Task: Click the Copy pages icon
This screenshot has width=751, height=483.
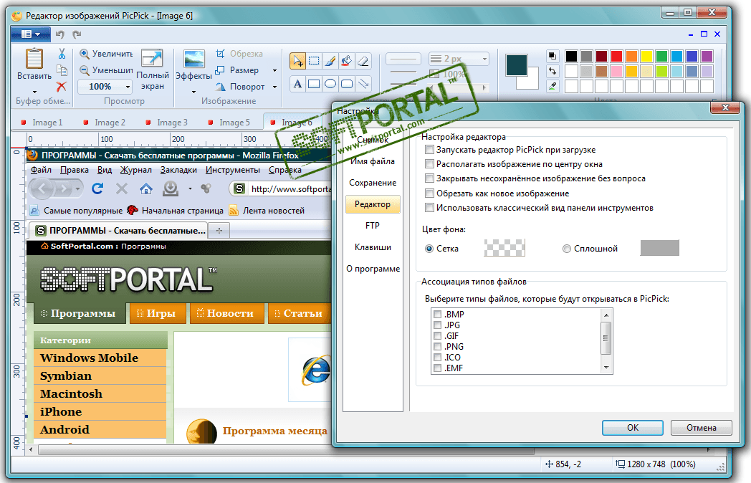Action: click(62, 70)
